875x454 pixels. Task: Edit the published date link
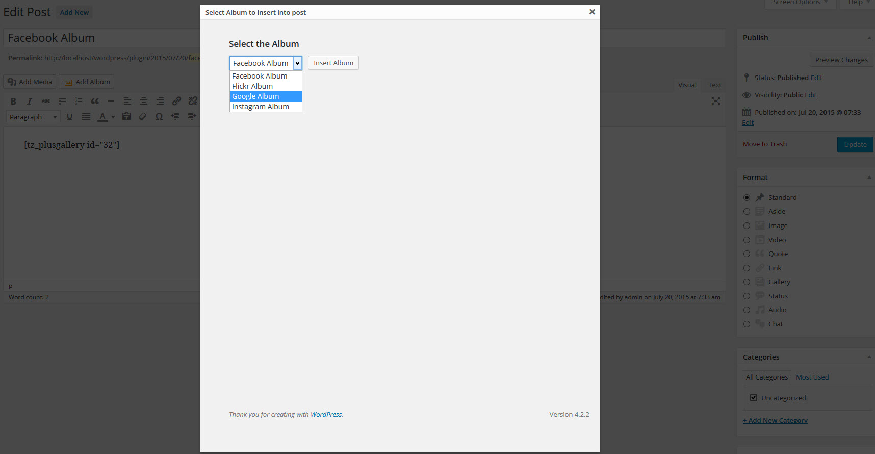point(748,122)
